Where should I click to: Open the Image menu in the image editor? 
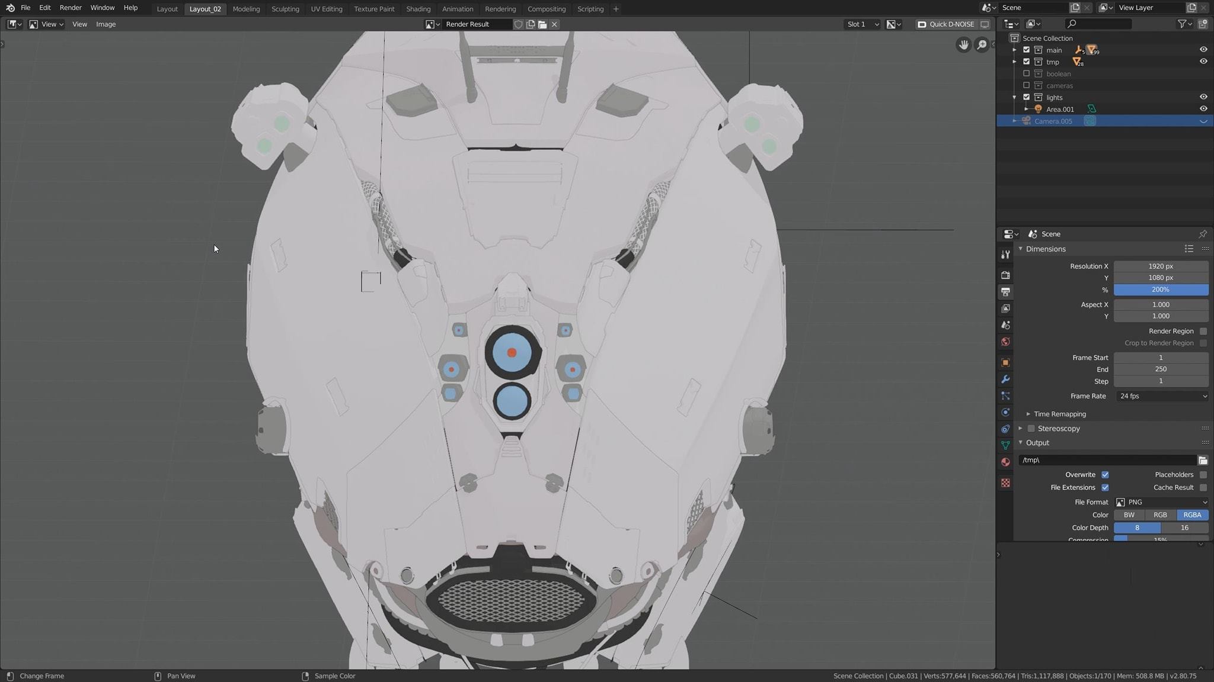point(106,24)
